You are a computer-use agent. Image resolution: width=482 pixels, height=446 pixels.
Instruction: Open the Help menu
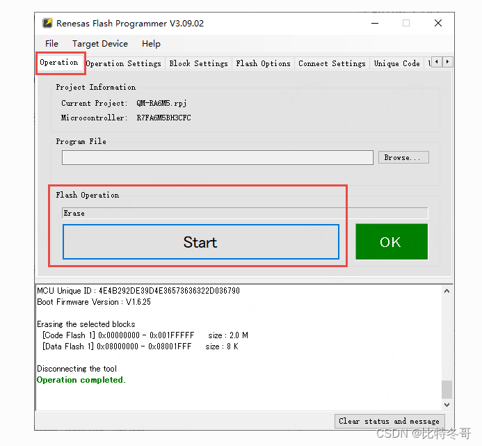pyautogui.click(x=151, y=44)
